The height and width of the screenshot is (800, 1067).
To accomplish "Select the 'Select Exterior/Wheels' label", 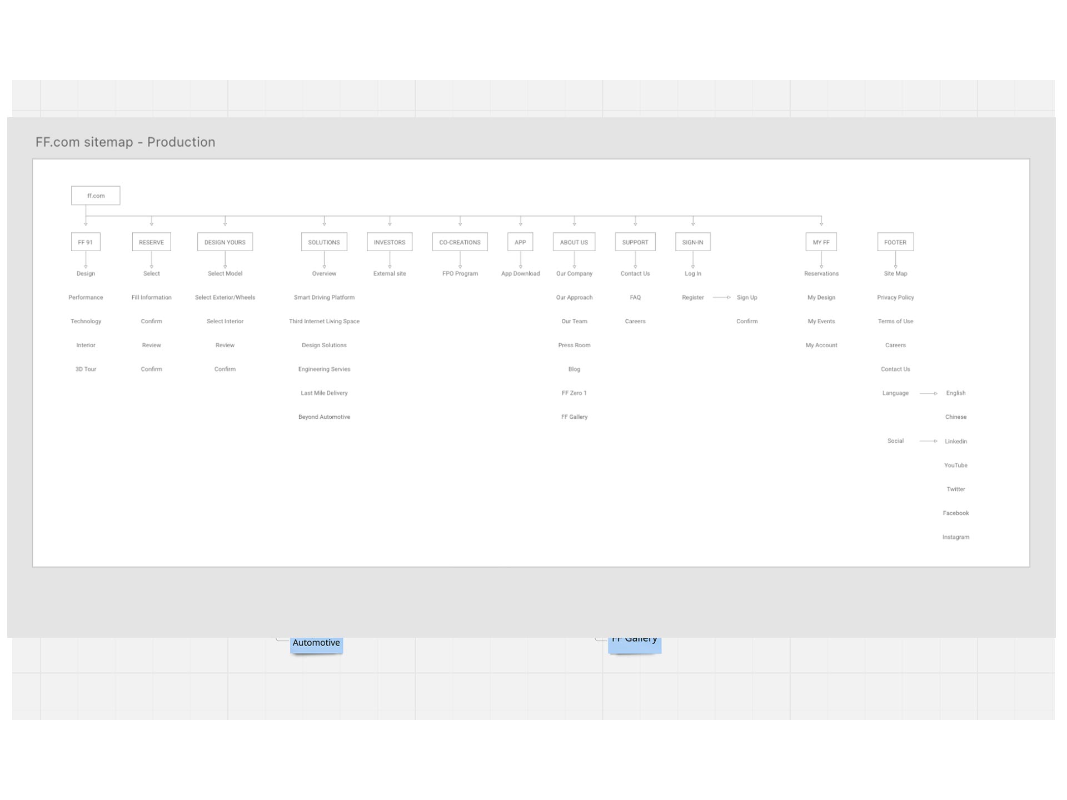I will pyautogui.click(x=225, y=297).
